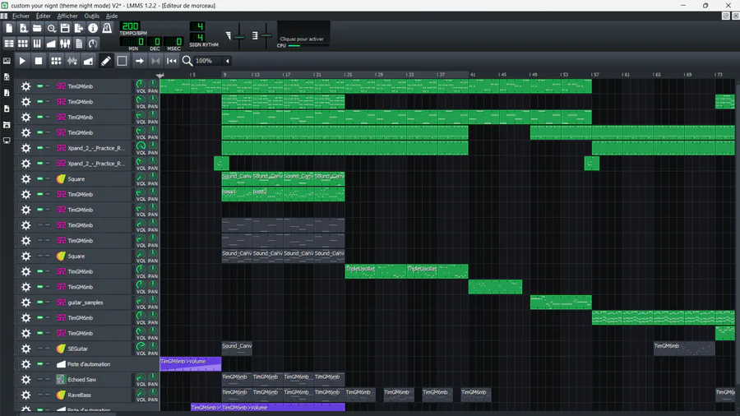Open the Automation Editor icon
The height and width of the screenshot is (416, 740).
click(x=51, y=44)
